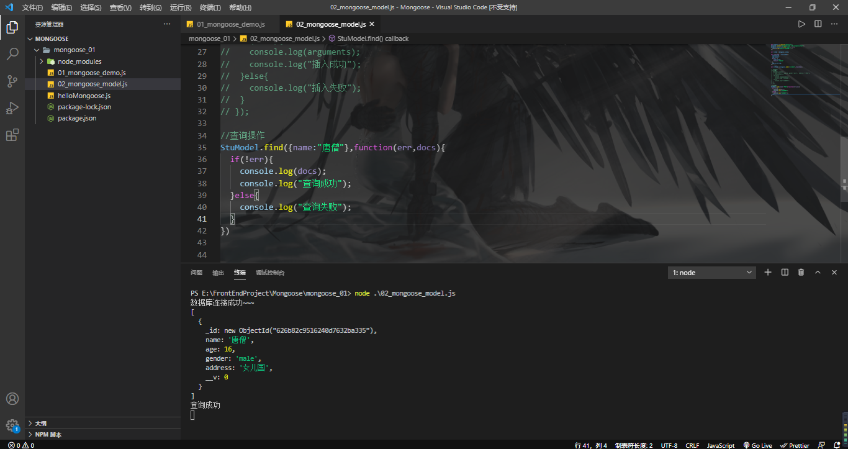Viewport: 848px width, 449px height.
Task: Click the feedback icon in status bar
Action: click(x=822, y=445)
